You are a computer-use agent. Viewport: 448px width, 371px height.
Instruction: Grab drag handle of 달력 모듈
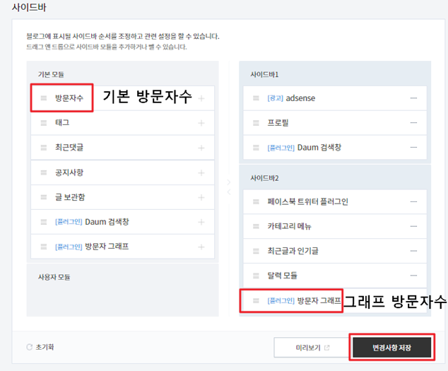point(256,276)
